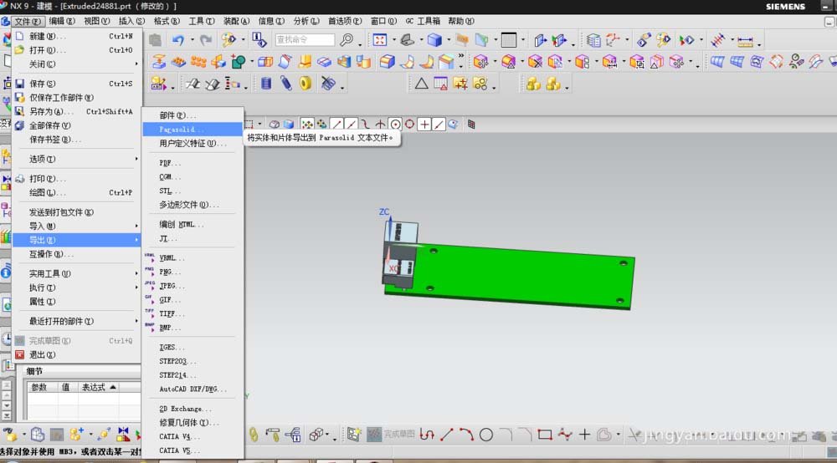Click the red exit icon next to 退出

20,354
